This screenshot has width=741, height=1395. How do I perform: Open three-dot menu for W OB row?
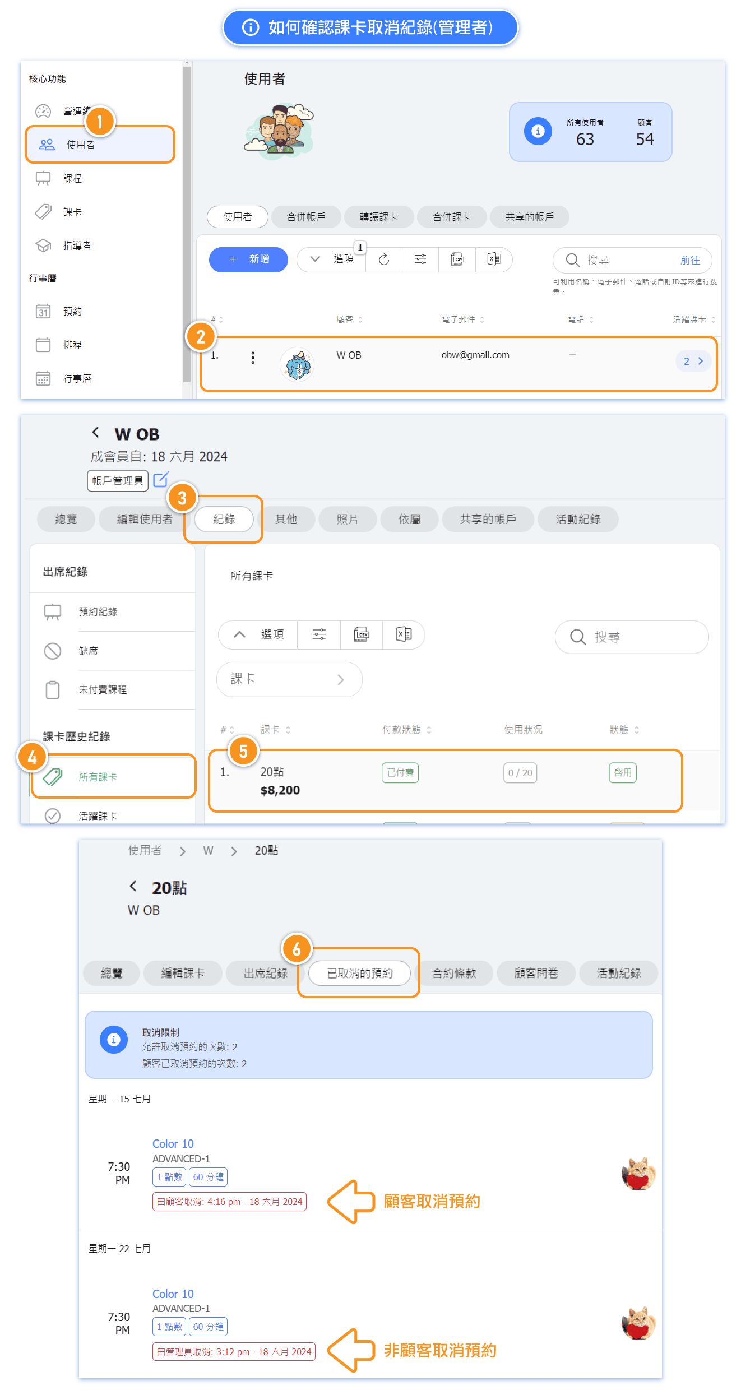click(x=253, y=358)
